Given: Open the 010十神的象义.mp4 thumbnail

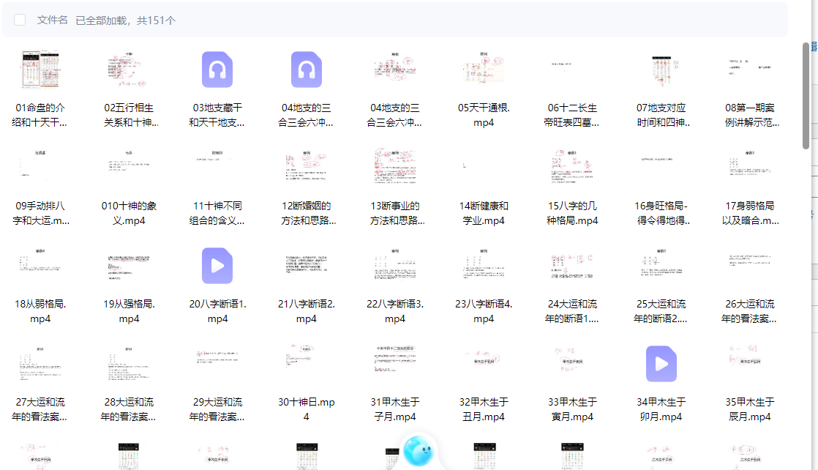Looking at the screenshot, I should (x=129, y=168).
